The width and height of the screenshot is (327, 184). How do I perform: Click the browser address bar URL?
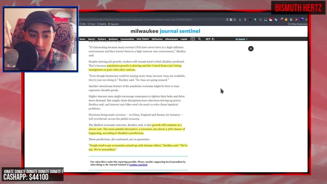(x=135, y=20)
